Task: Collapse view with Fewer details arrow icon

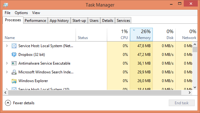Action: pyautogui.click(x=8, y=103)
